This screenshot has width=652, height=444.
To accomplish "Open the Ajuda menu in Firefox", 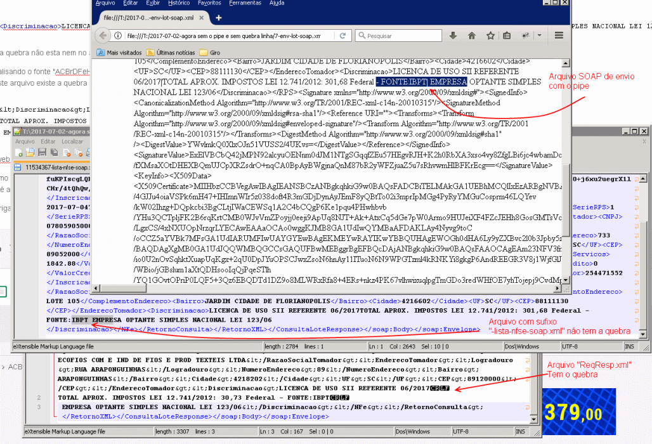I will [277, 3].
